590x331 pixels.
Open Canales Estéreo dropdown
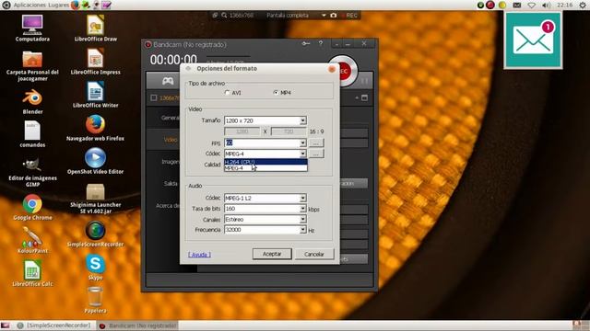pyautogui.click(x=265, y=219)
